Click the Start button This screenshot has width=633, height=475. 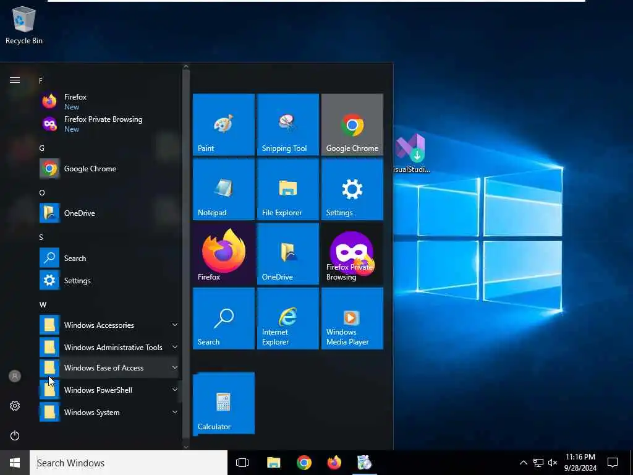click(x=15, y=463)
